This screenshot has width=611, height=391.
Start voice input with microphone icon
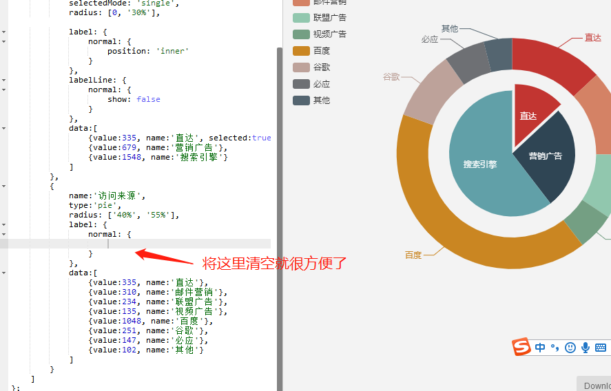pyautogui.click(x=586, y=348)
